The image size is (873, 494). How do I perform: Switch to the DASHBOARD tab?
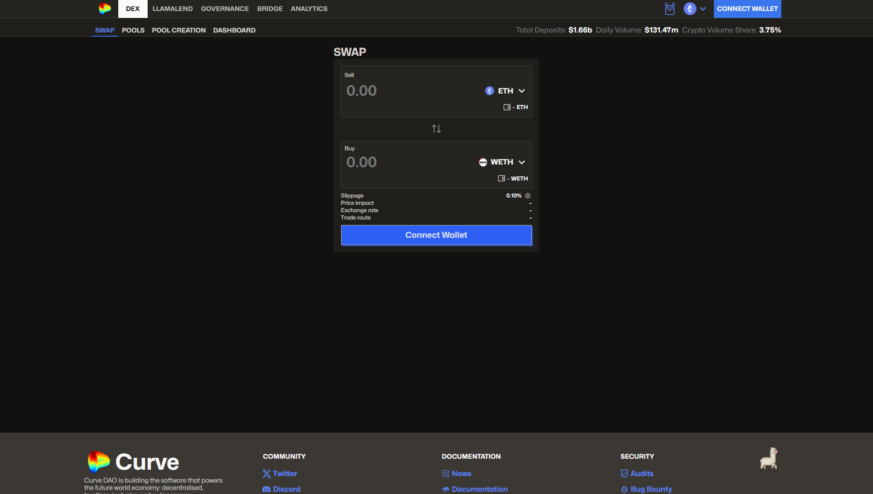pos(234,30)
